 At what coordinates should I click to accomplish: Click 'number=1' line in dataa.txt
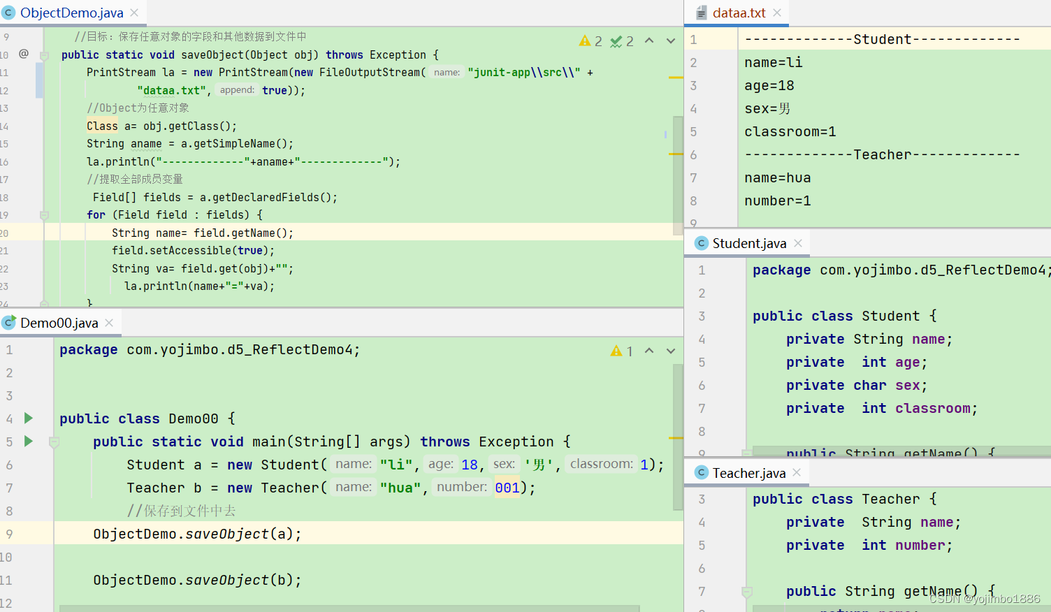click(x=778, y=201)
